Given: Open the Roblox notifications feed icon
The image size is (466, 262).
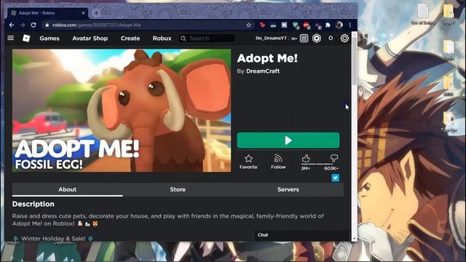Looking at the screenshot, I should pyautogui.click(x=304, y=38).
